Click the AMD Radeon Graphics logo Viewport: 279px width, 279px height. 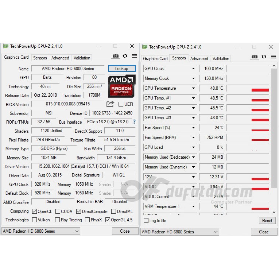122,85
